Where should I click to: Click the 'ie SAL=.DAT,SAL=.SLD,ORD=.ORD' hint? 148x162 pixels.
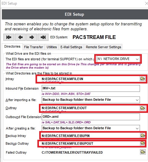click(66, 122)
